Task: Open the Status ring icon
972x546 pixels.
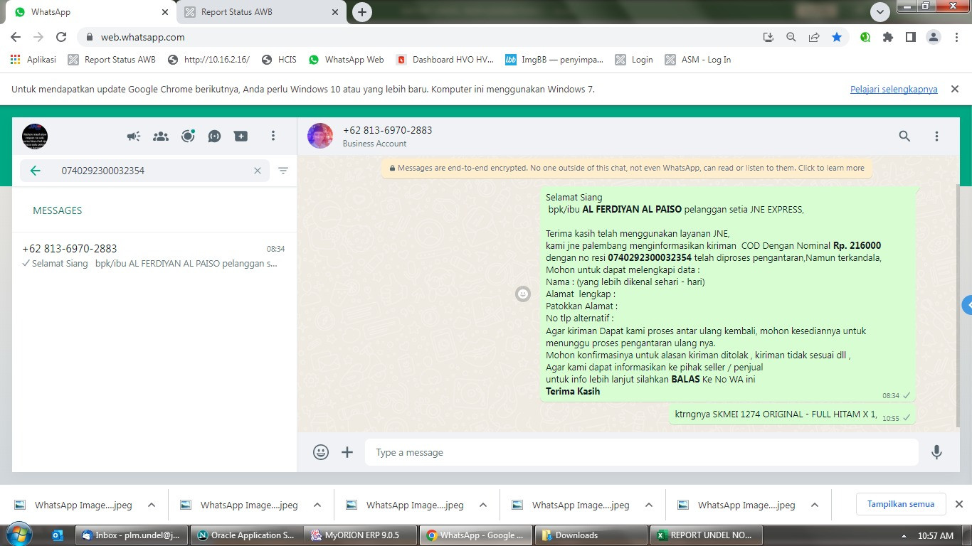Action: pyautogui.click(x=188, y=136)
